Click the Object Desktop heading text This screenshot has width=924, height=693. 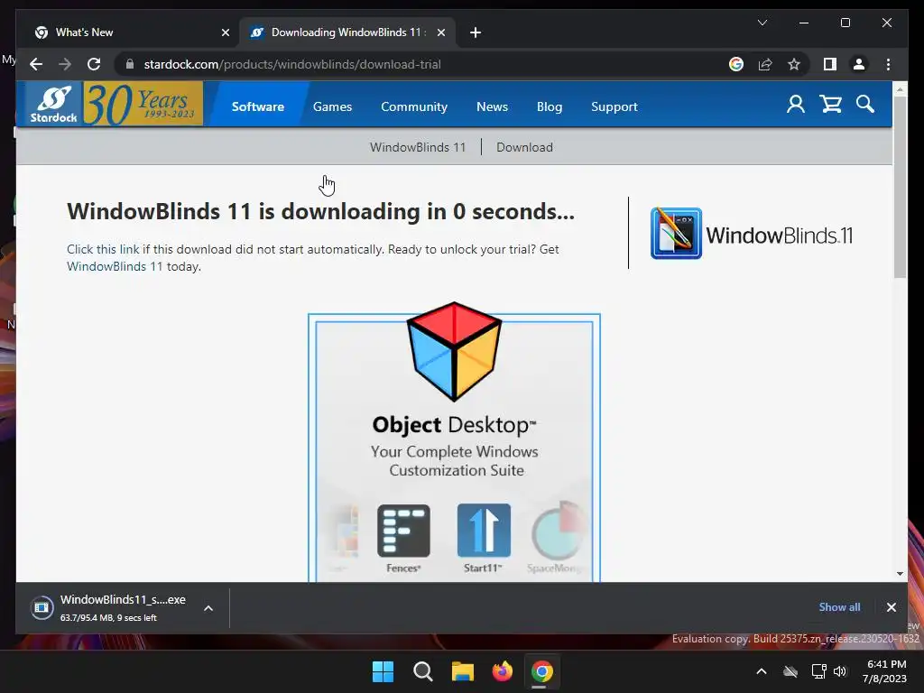click(454, 425)
